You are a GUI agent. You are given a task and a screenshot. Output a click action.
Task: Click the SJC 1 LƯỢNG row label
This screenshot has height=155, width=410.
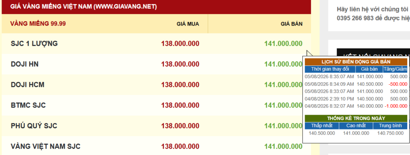click(34, 44)
